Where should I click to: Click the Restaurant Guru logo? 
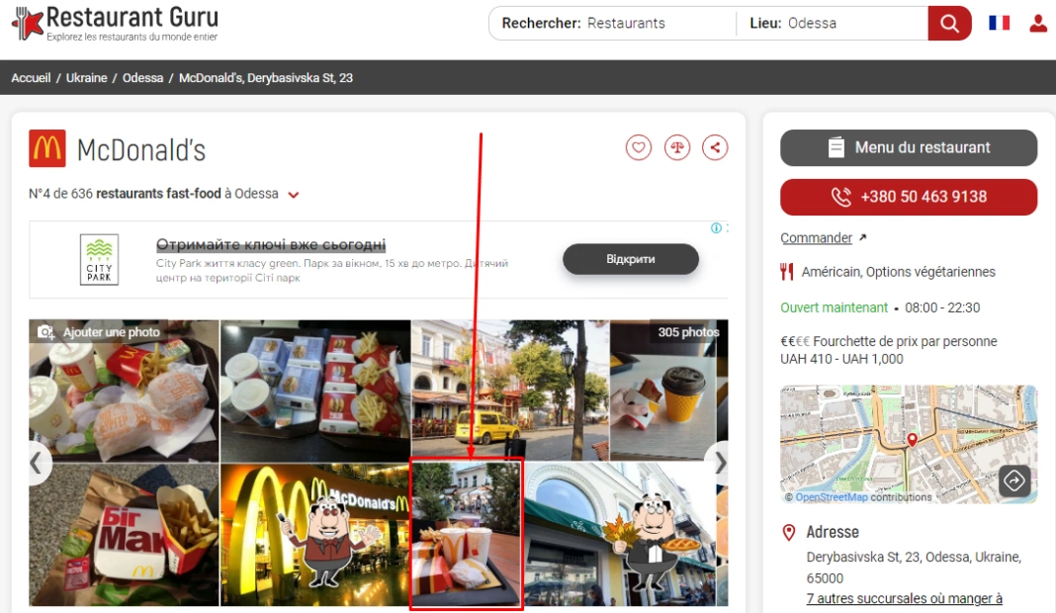[x=115, y=24]
